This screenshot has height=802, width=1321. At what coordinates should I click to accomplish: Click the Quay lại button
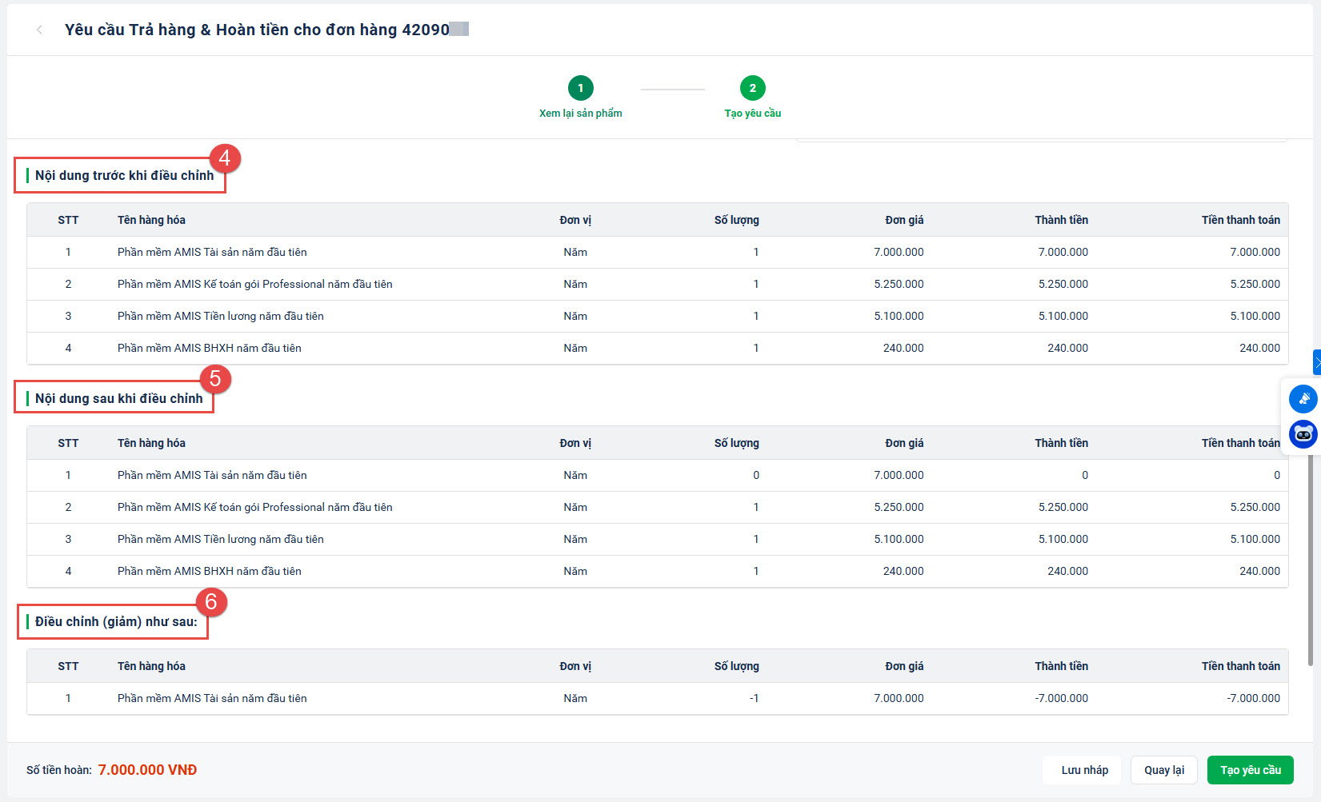point(1163,770)
